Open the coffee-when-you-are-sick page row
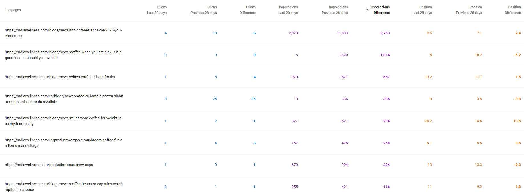The height and width of the screenshot is (194, 524). (63, 55)
